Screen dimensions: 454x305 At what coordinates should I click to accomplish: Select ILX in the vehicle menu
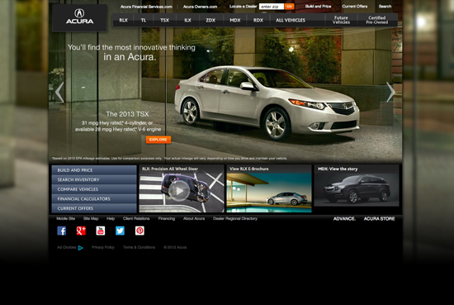187,21
